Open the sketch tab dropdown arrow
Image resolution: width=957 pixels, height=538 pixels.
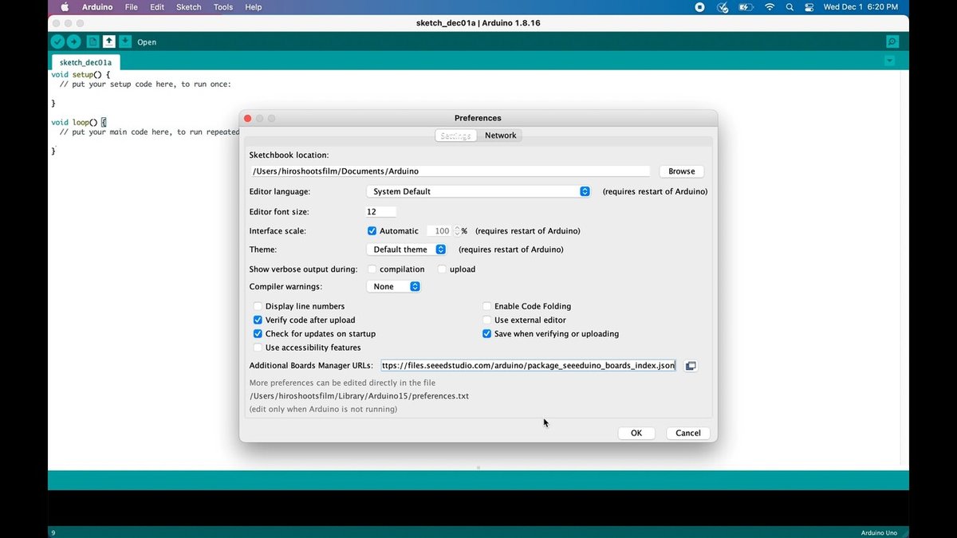[890, 61]
